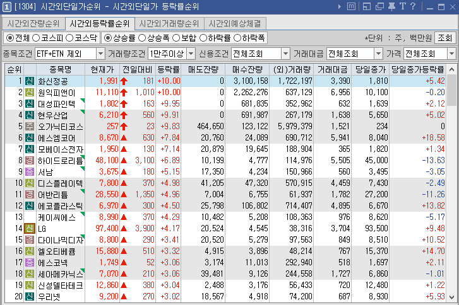
Task: Click the badge icon beside 에코플라스틱
Action: (x=30, y=205)
